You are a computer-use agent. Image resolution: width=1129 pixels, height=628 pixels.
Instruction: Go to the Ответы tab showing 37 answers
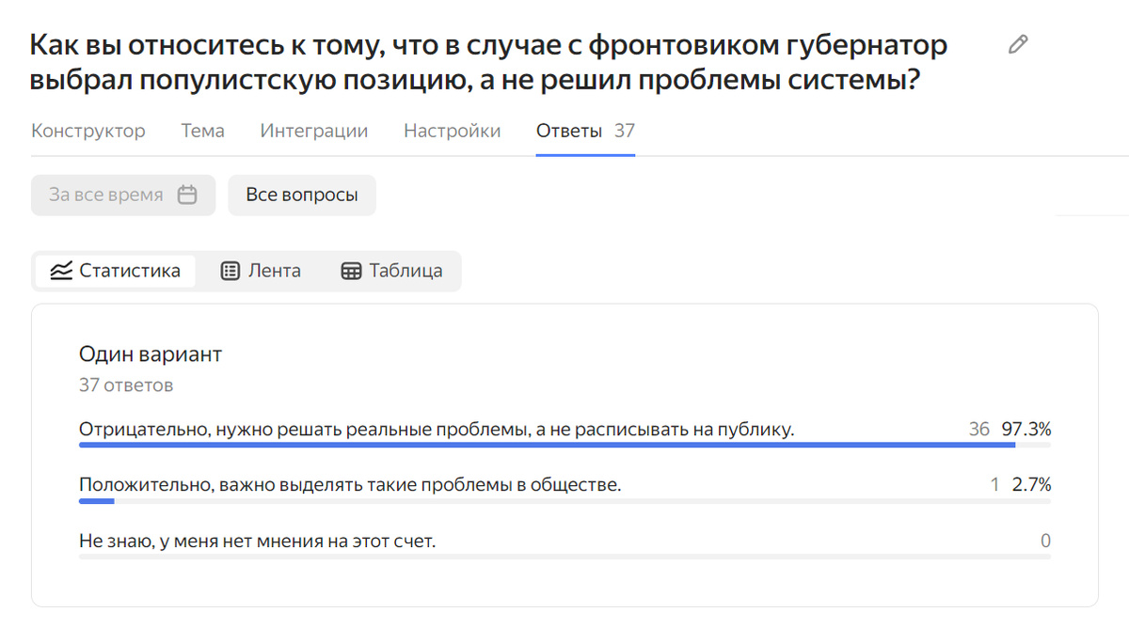point(569,131)
